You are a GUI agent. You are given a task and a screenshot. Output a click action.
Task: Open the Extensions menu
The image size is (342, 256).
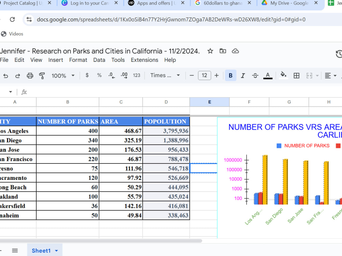point(144,60)
